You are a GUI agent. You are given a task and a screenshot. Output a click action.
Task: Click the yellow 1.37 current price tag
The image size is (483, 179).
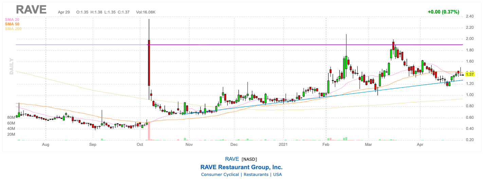click(470, 74)
